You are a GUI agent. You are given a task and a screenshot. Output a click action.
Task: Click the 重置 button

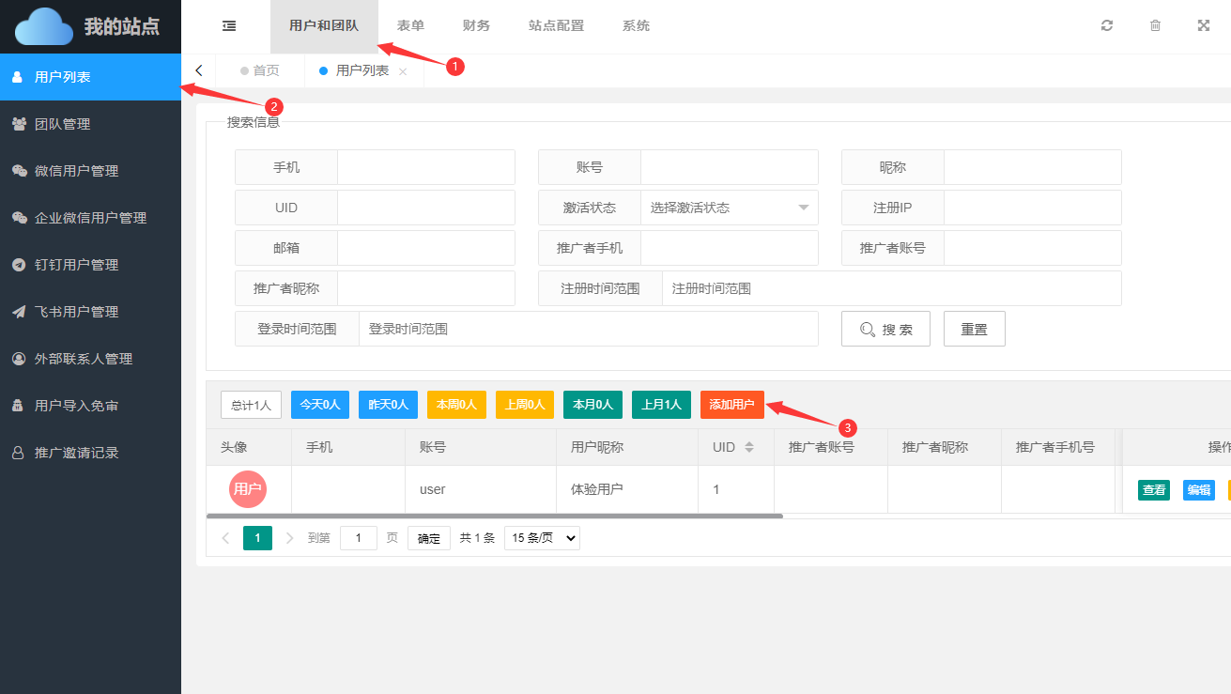click(x=974, y=330)
